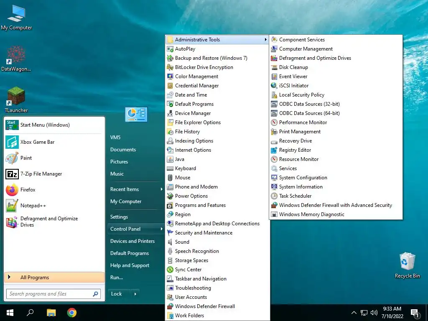Select ODBC Data Sources (64-bit)
The image size is (428, 321).
click(309, 113)
